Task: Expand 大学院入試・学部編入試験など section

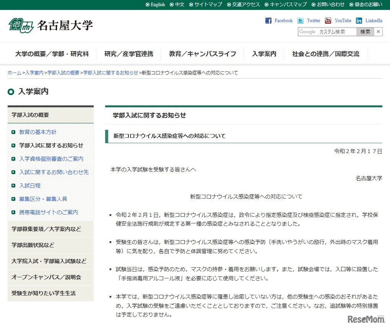Action: (50, 262)
